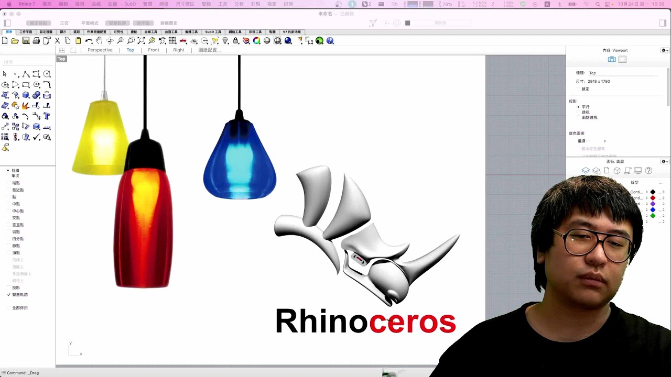The height and width of the screenshot is (377, 671).
Task: Click the color wheel icon
Action: click(256, 41)
